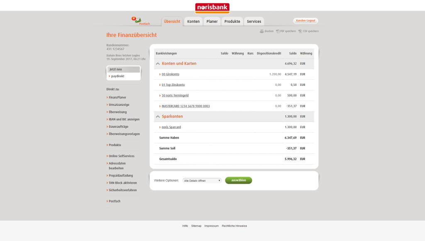Screen dimensions: 425x241
Task: Click Adressdaten bearbeiten link
Action: coord(117,166)
